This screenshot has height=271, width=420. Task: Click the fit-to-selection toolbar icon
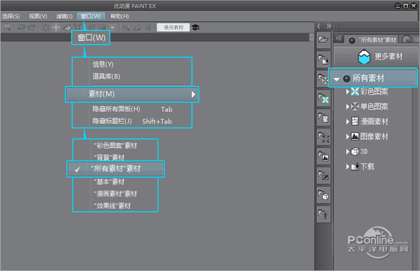56,28
